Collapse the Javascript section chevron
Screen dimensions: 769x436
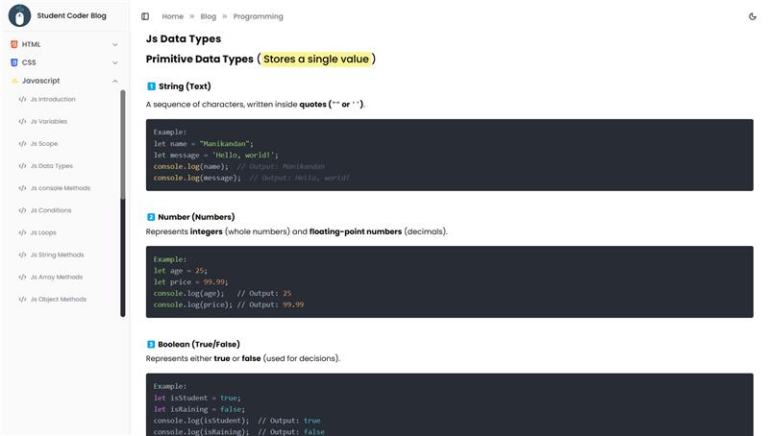pyautogui.click(x=115, y=81)
